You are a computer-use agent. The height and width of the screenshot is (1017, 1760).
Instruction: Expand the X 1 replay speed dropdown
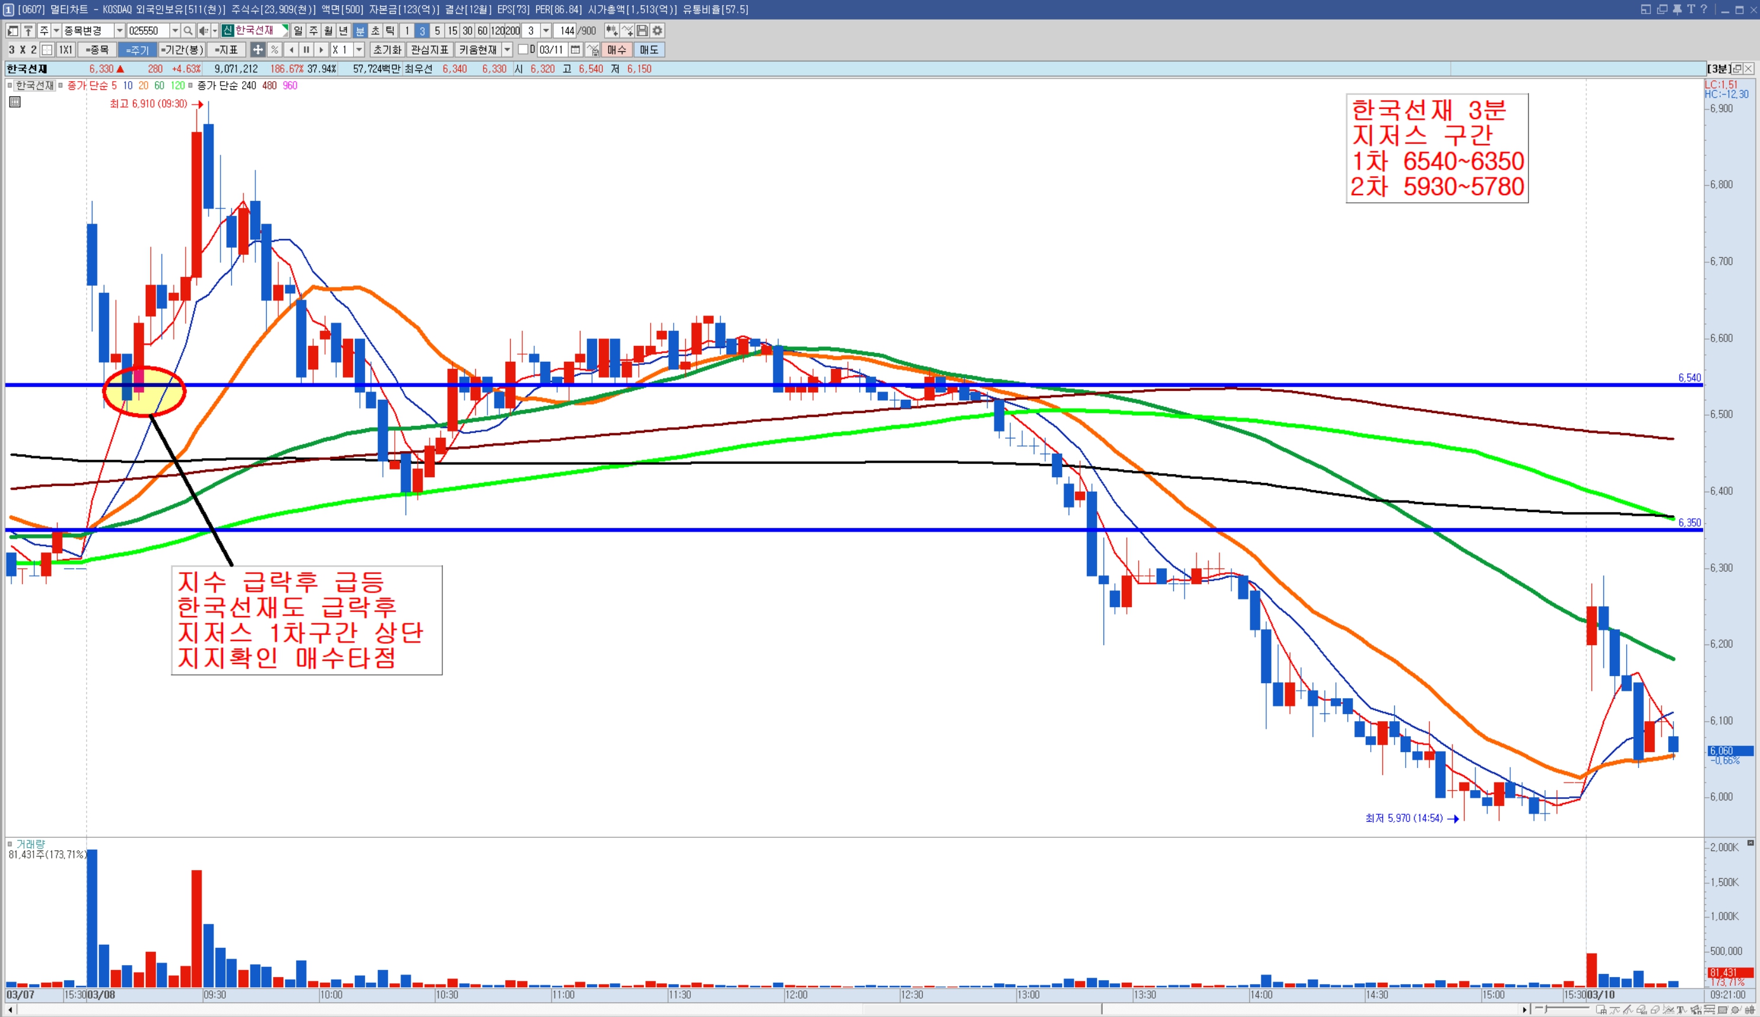(359, 49)
